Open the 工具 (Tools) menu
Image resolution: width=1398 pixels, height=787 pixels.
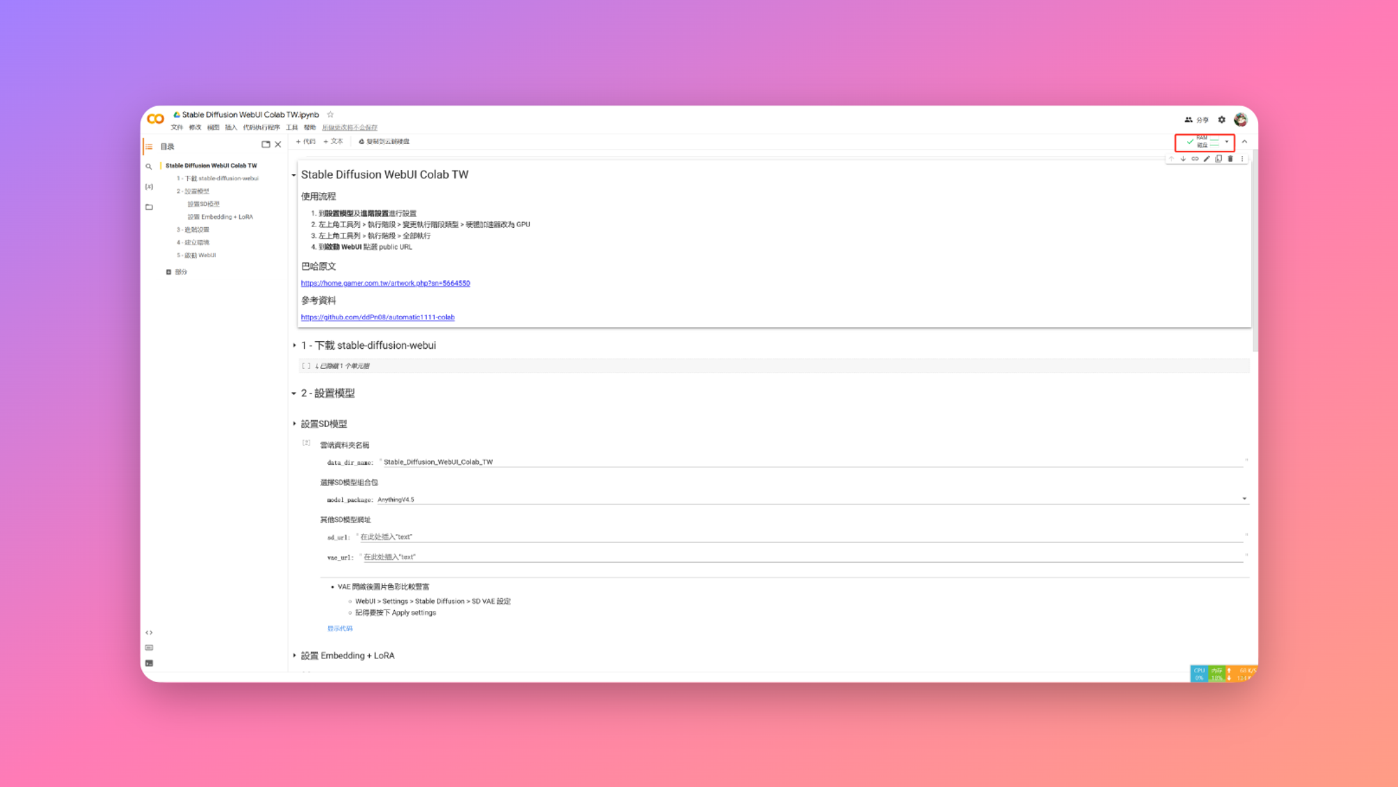click(292, 127)
